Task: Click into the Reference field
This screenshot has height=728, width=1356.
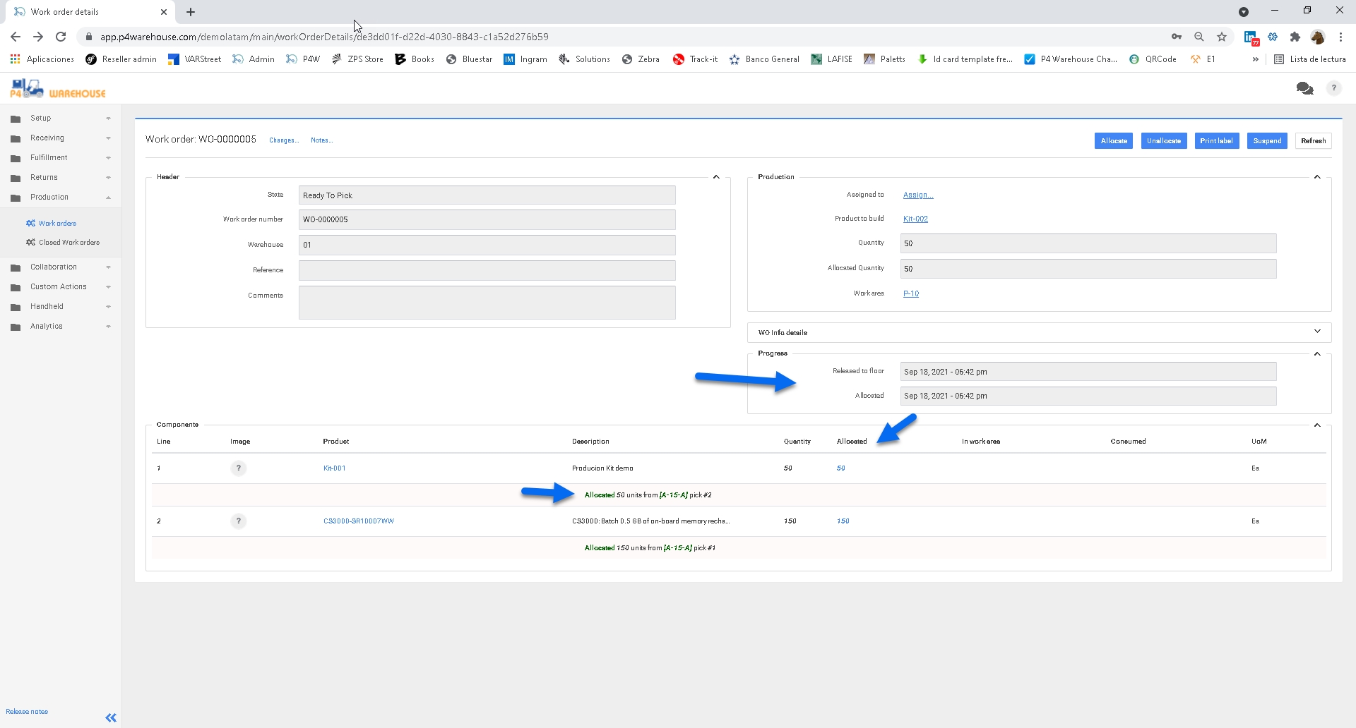Action: [487, 270]
